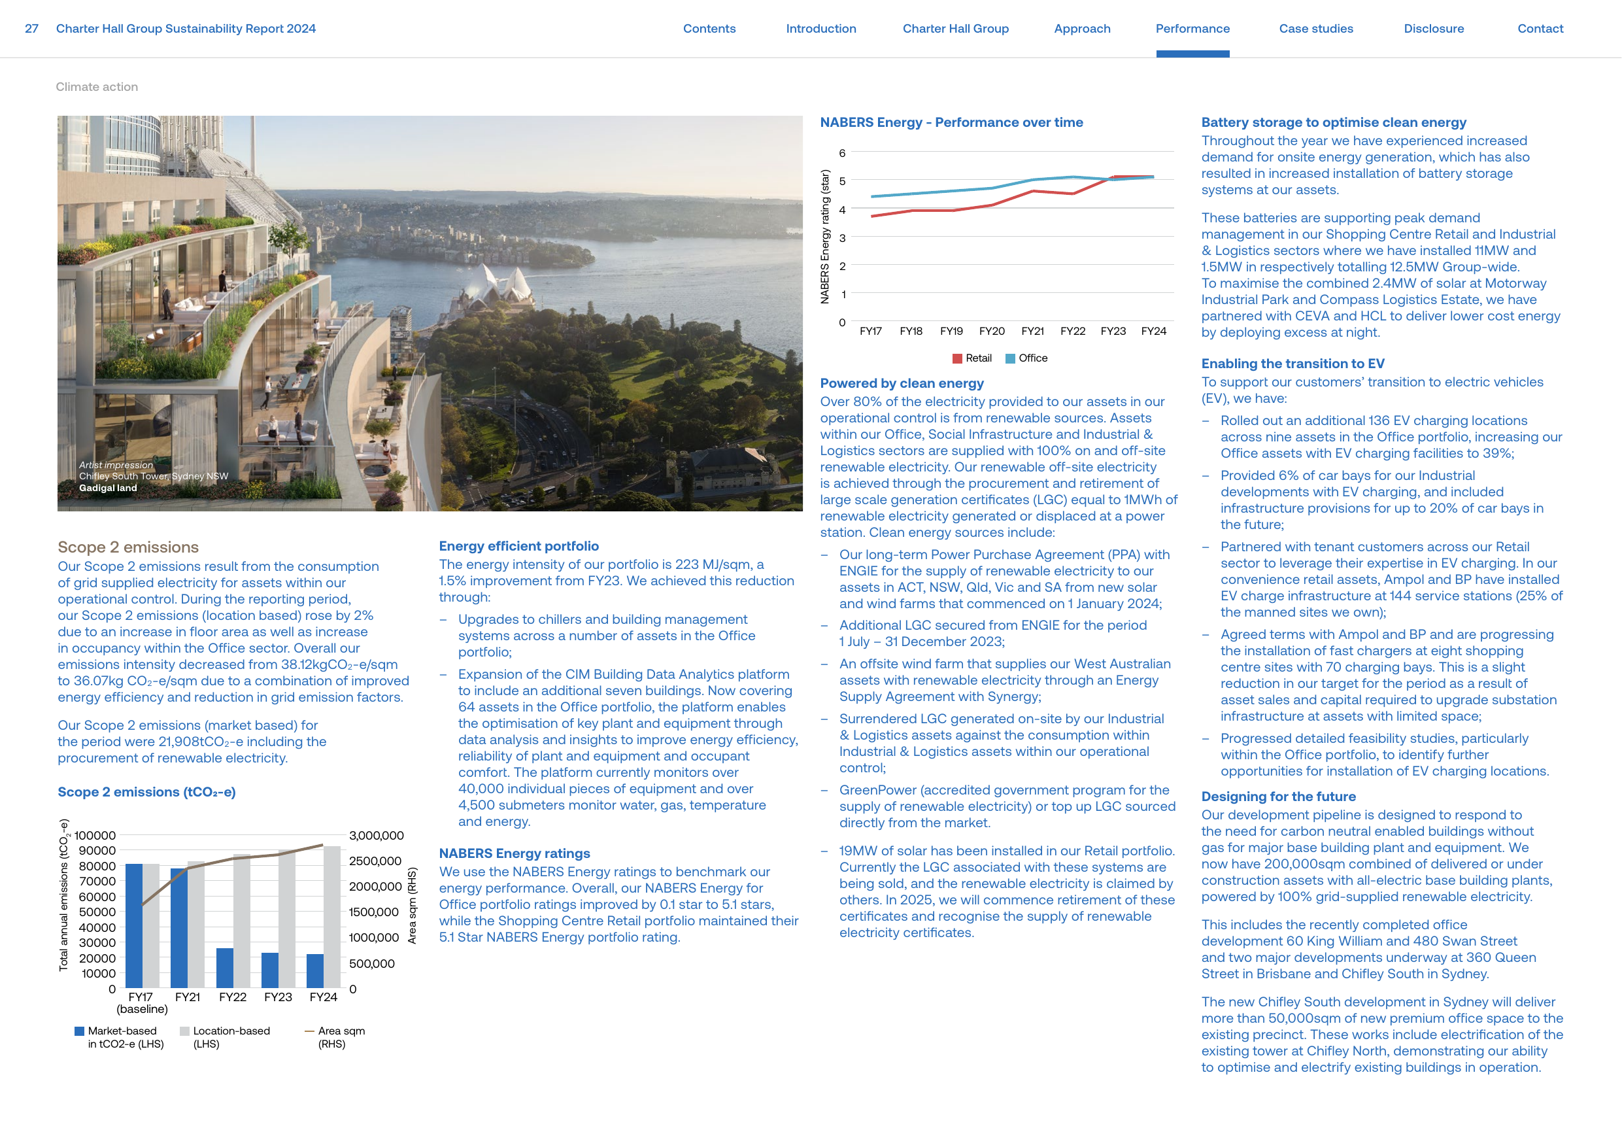Click the FY17 label on NABERS chart axis
The height and width of the screenshot is (1147, 1622).
coord(870,332)
